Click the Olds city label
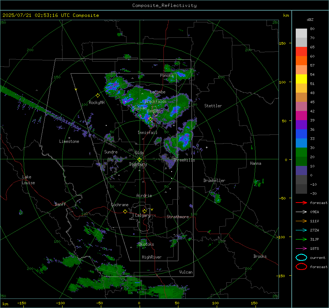This screenshot has width=329, height=308. click(139, 153)
